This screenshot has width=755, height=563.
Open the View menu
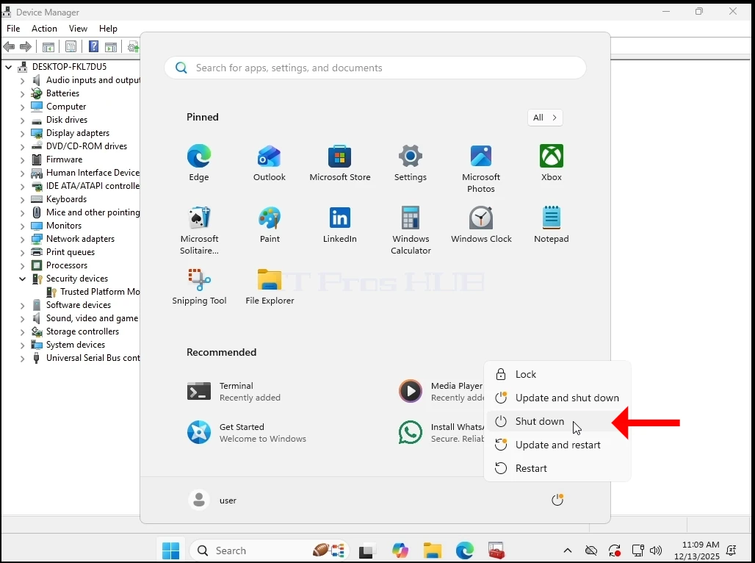click(x=78, y=29)
